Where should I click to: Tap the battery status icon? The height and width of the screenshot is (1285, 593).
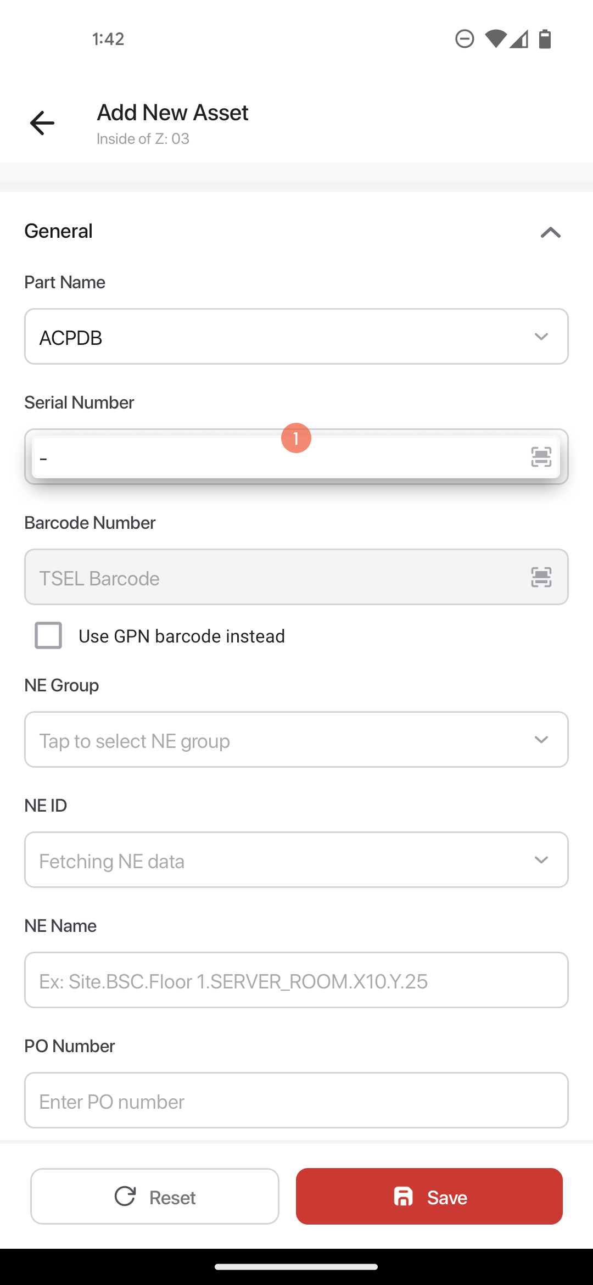click(545, 39)
